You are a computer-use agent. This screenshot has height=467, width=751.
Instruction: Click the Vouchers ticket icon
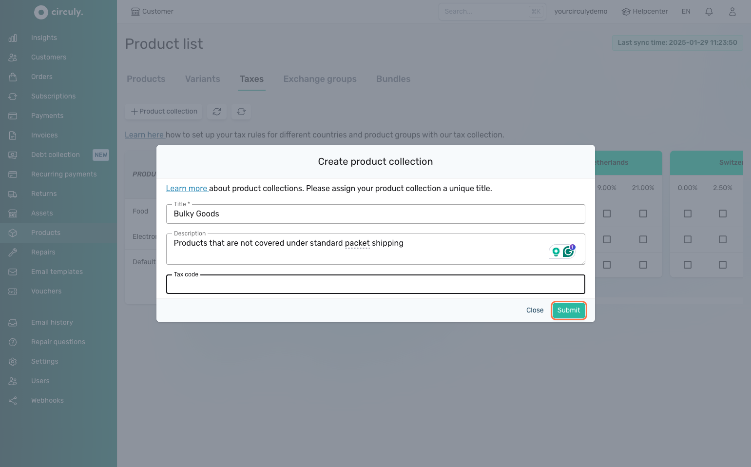13,292
